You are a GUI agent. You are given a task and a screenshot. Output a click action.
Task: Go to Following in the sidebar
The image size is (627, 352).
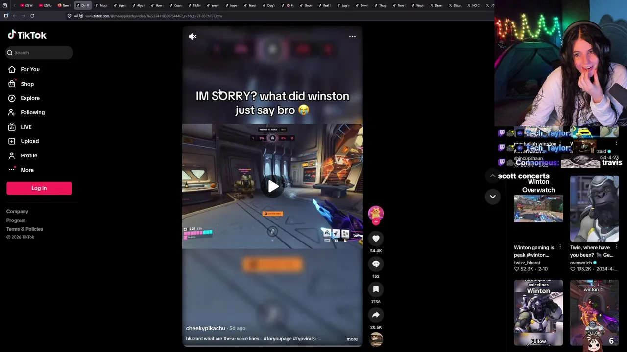(x=32, y=112)
